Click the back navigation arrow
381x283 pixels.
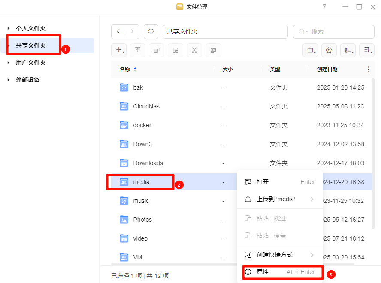click(x=118, y=32)
